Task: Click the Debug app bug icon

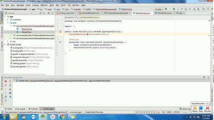Action: tap(174, 9)
